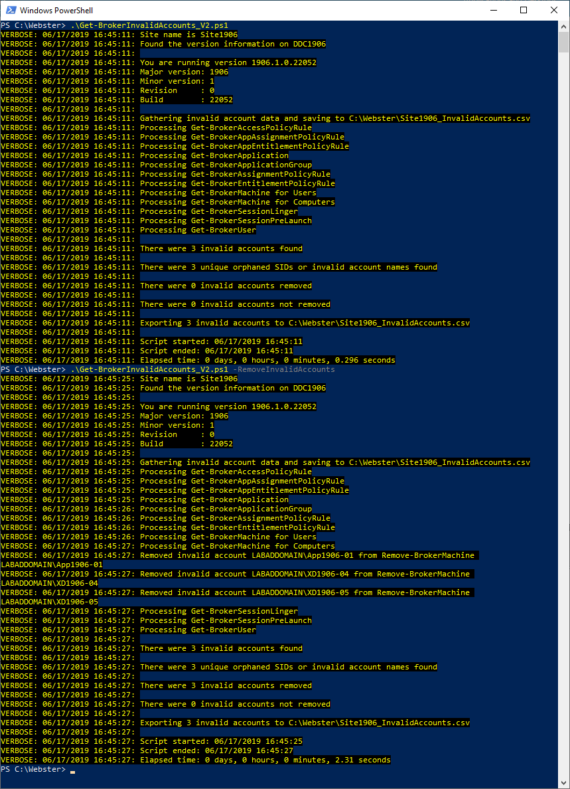This screenshot has height=789, width=570.
Task: Click 16:45:11 'Processing Get-BrokerMachine for Users' line
Action: (159, 193)
